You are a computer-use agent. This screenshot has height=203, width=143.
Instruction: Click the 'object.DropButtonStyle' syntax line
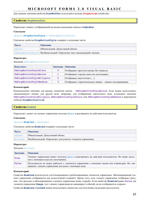click(44, 36)
